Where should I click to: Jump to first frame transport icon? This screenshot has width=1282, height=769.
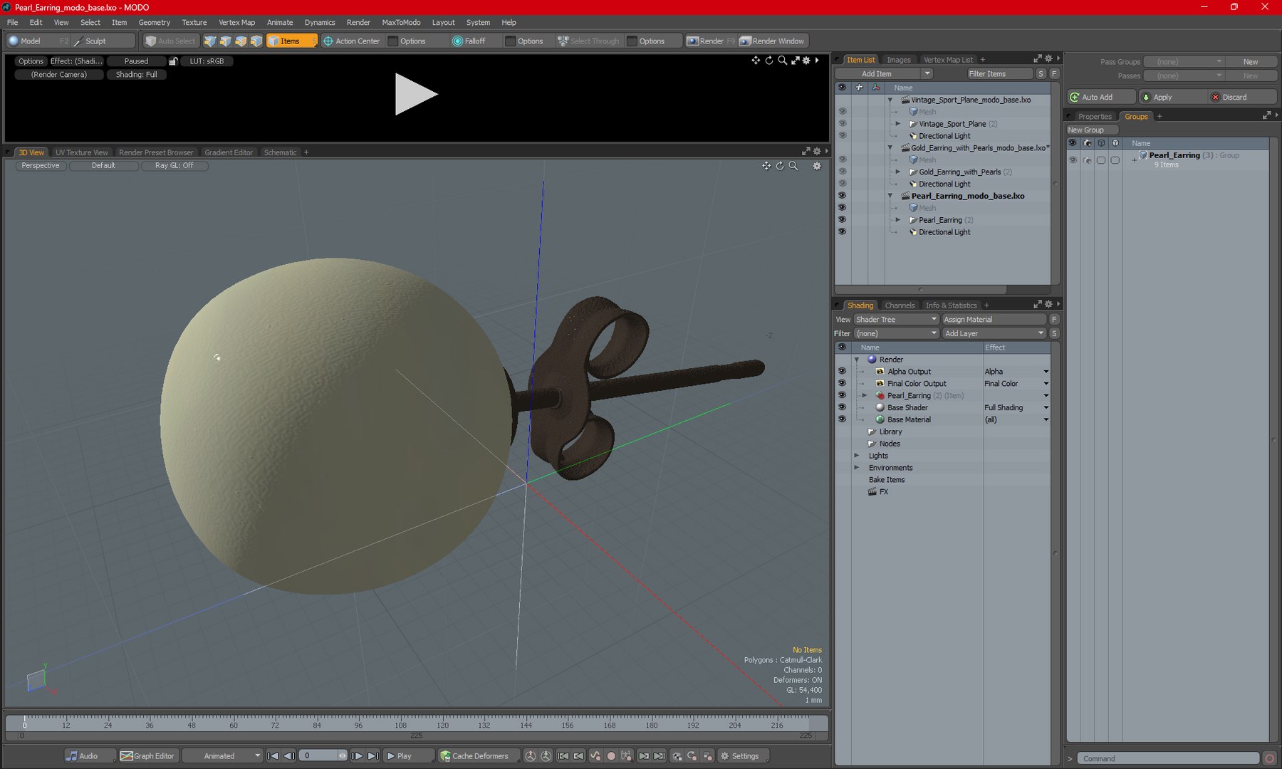273,756
